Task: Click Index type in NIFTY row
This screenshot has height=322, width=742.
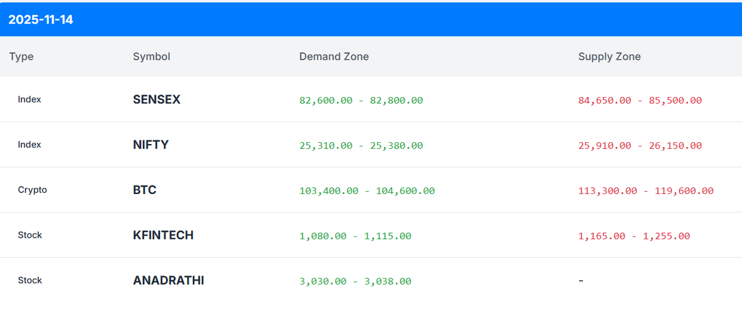Action: (x=30, y=145)
